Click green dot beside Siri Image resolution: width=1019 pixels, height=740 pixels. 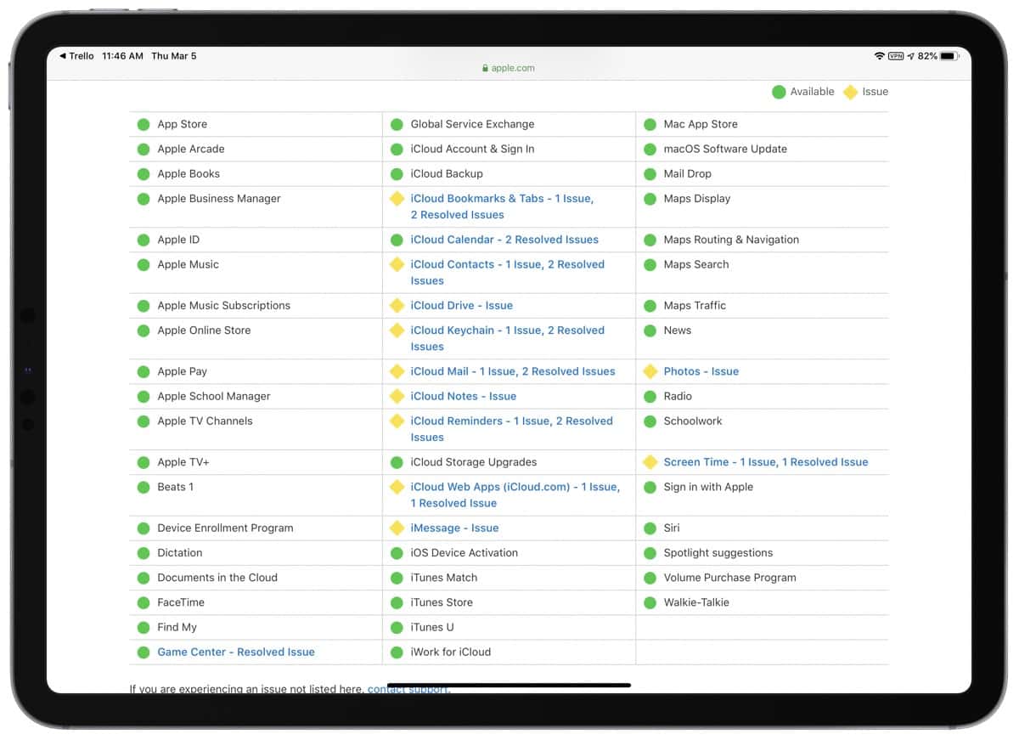650,528
